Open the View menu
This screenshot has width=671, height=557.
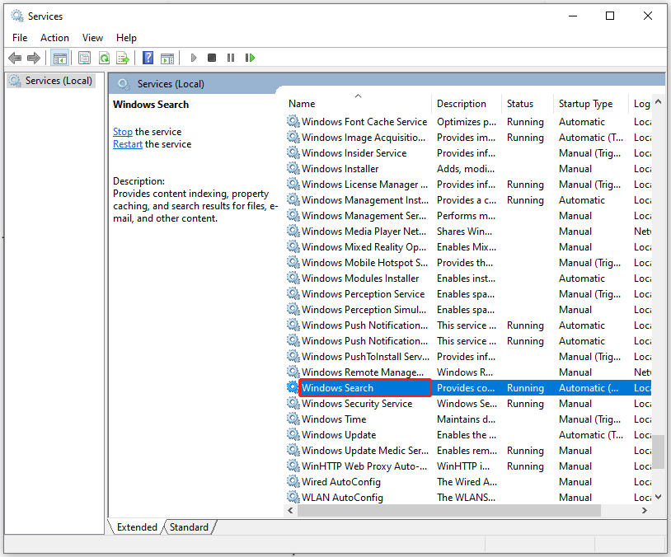tap(92, 37)
